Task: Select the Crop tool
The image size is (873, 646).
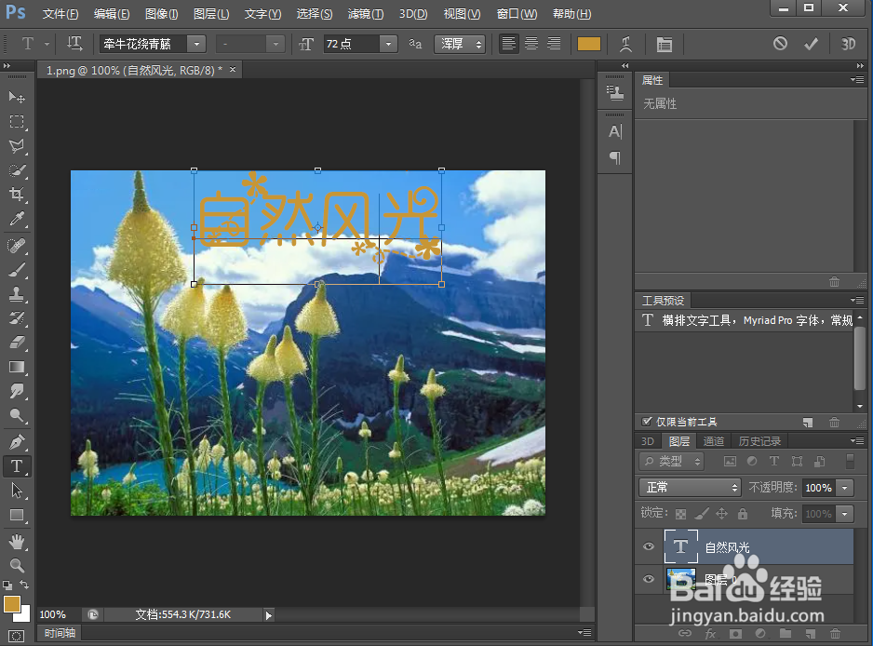Action: click(17, 195)
